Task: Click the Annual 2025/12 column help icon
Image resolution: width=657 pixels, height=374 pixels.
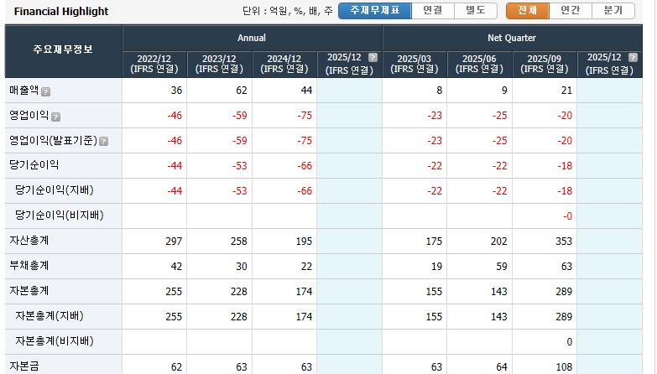Action: (373, 58)
